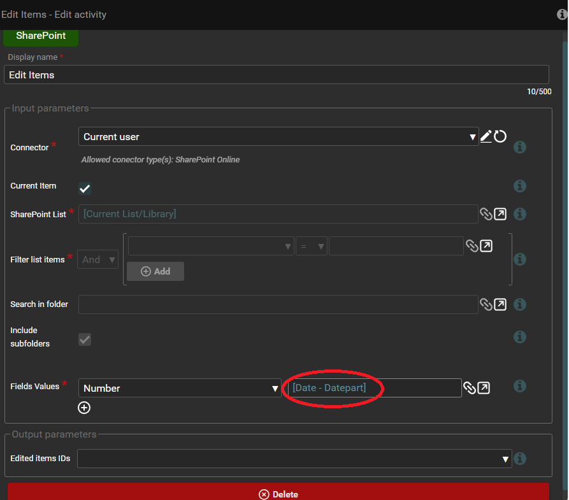
Task: Click the link icon in Filter list items row
Action: pos(472,246)
